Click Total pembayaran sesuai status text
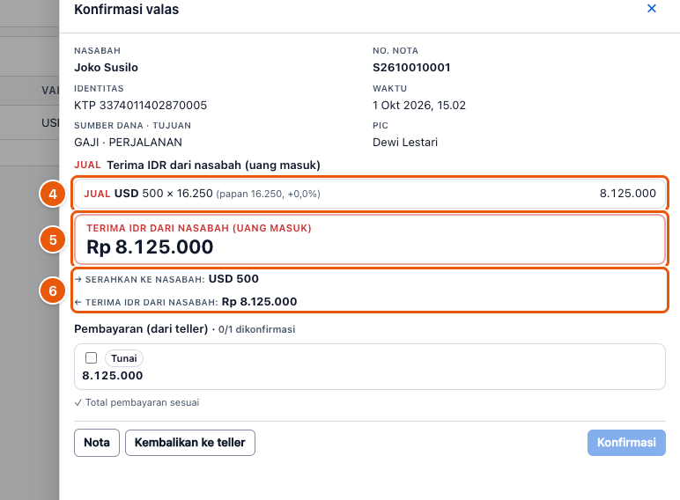This screenshot has height=500, width=680. tap(137, 402)
